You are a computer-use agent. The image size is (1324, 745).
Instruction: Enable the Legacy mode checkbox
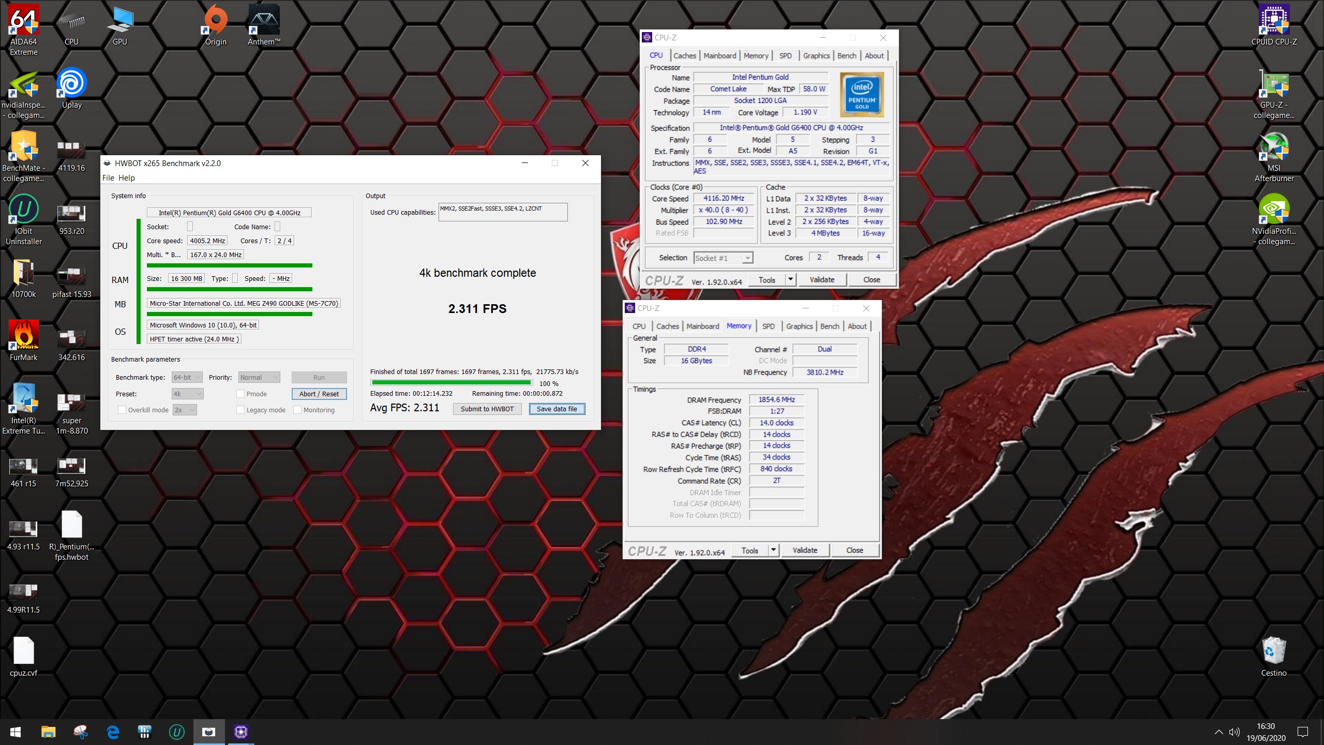pyautogui.click(x=240, y=410)
